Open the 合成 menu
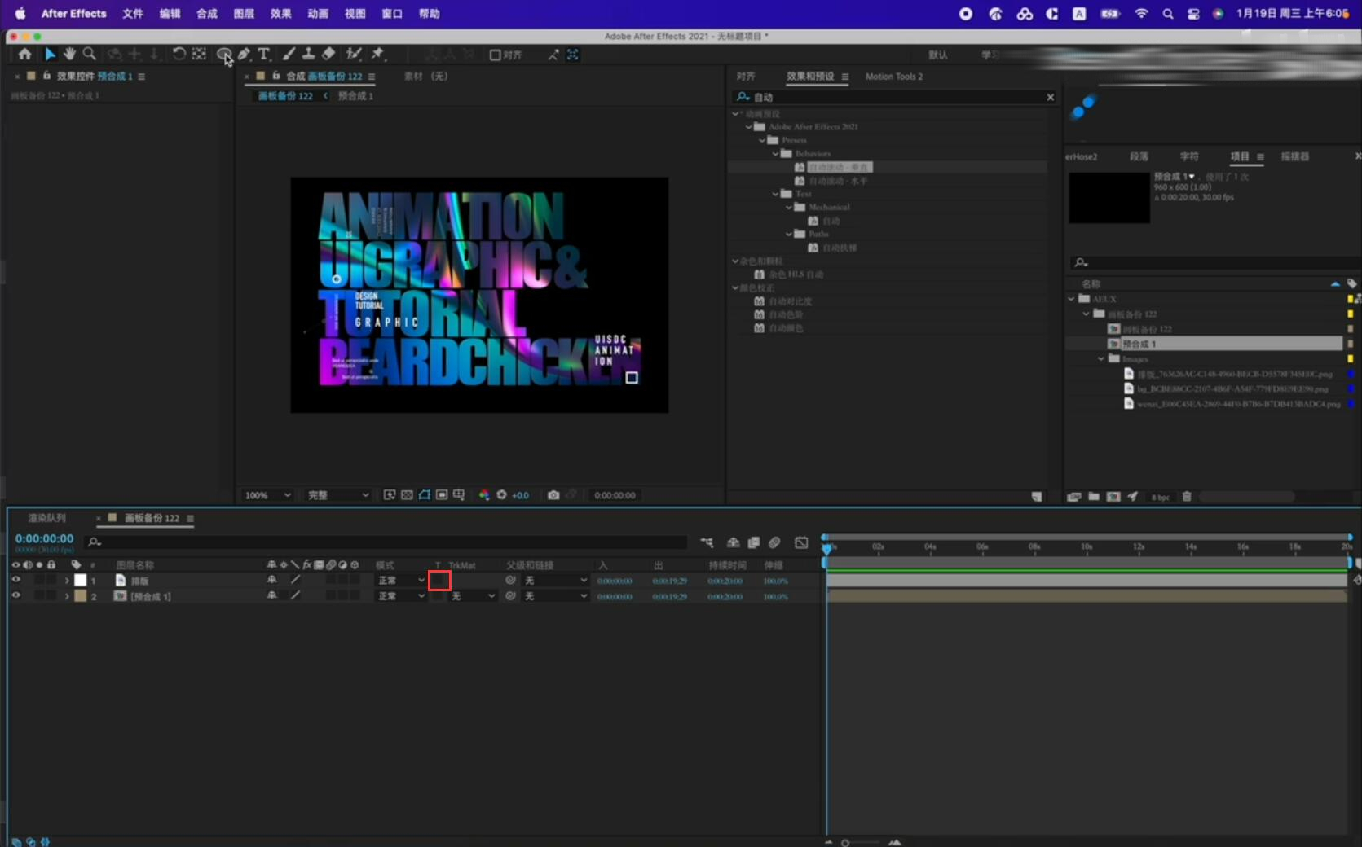 pos(207,14)
